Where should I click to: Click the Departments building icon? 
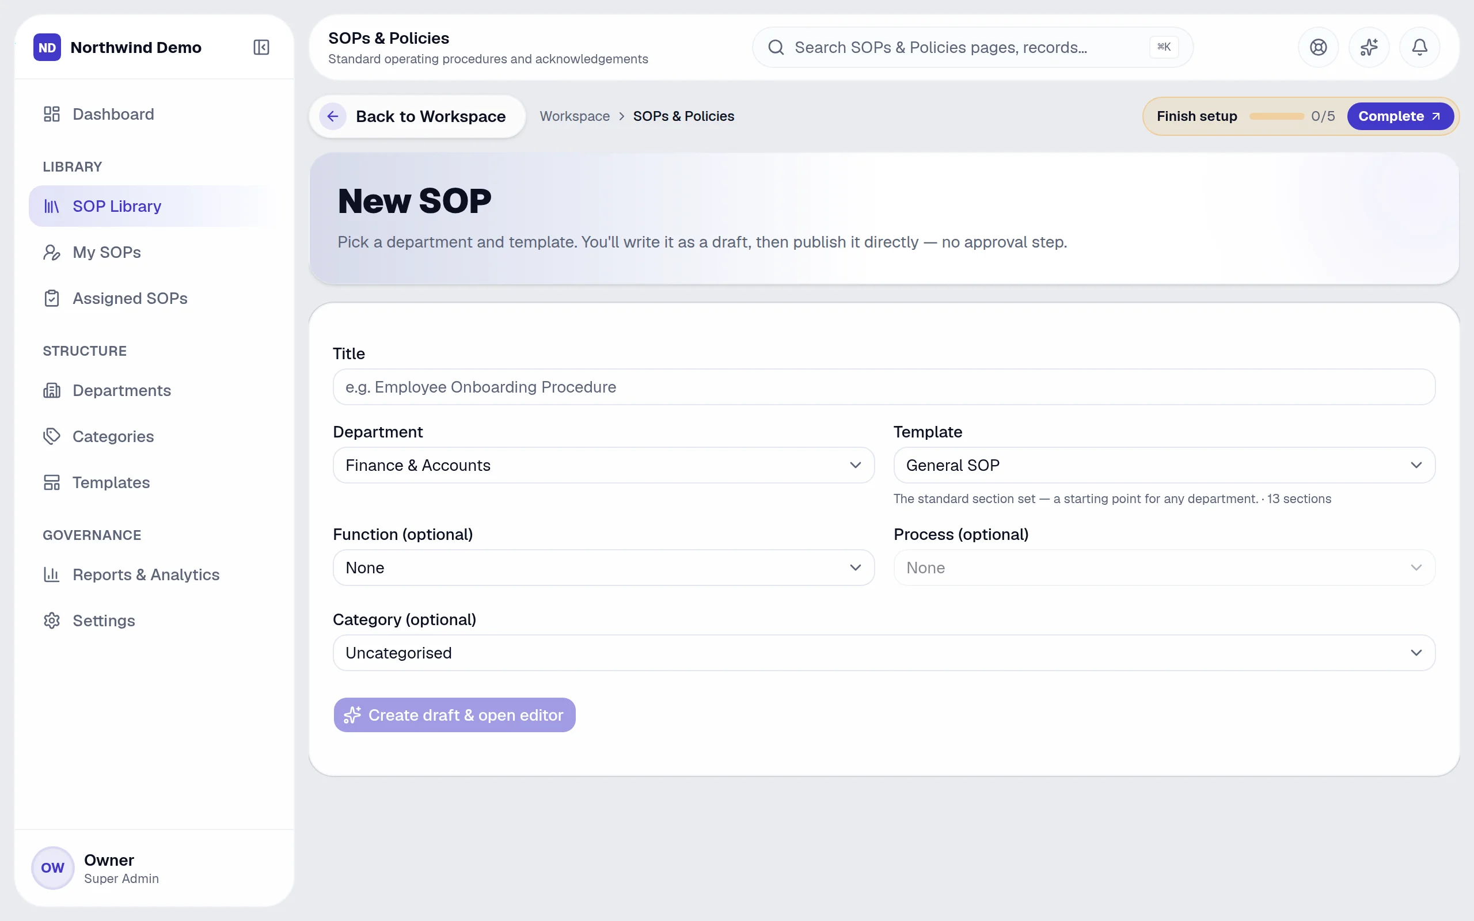click(x=52, y=390)
